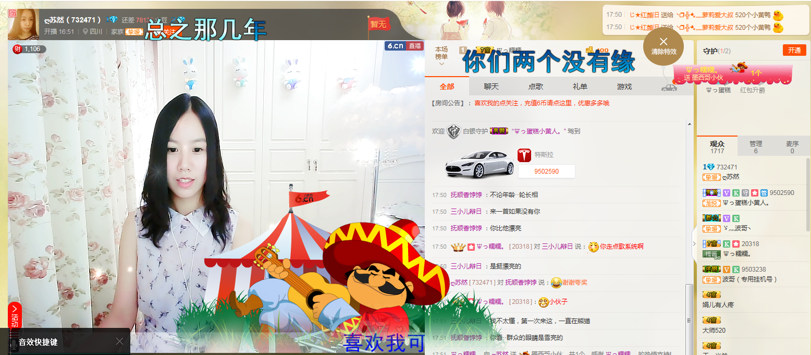Open the 礼单 gift list tab
811x355 pixels.
click(580, 87)
